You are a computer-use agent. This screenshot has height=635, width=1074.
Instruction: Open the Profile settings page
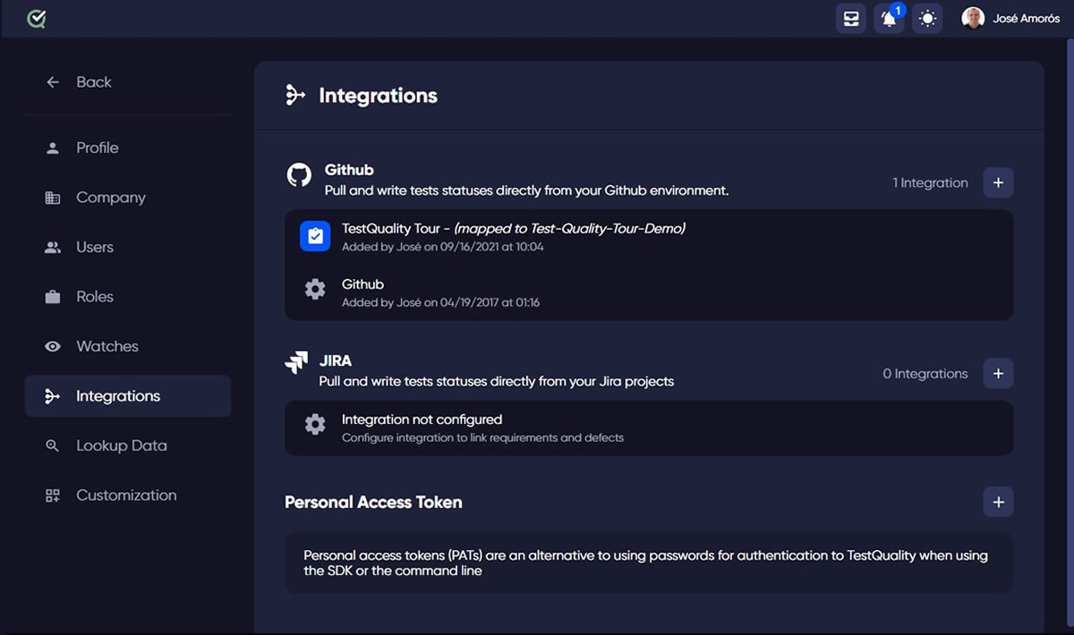click(x=128, y=148)
